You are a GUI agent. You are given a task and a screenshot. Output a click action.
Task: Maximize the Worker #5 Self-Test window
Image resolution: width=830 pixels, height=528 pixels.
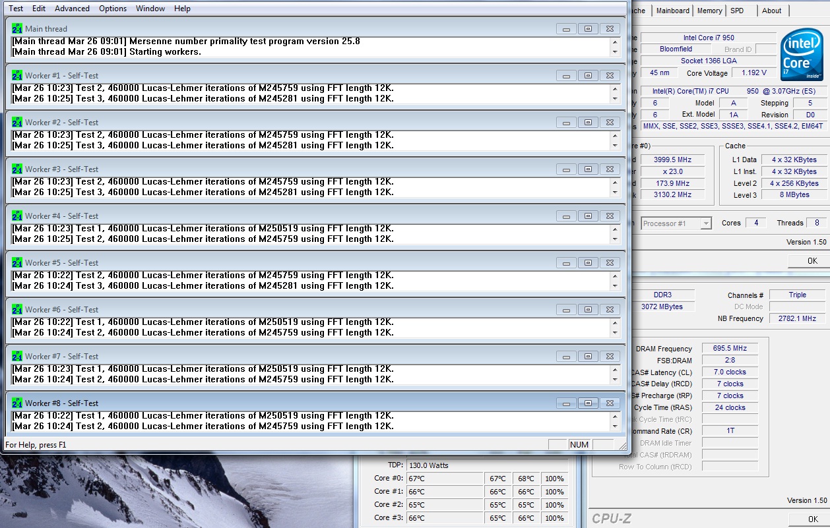tap(587, 263)
